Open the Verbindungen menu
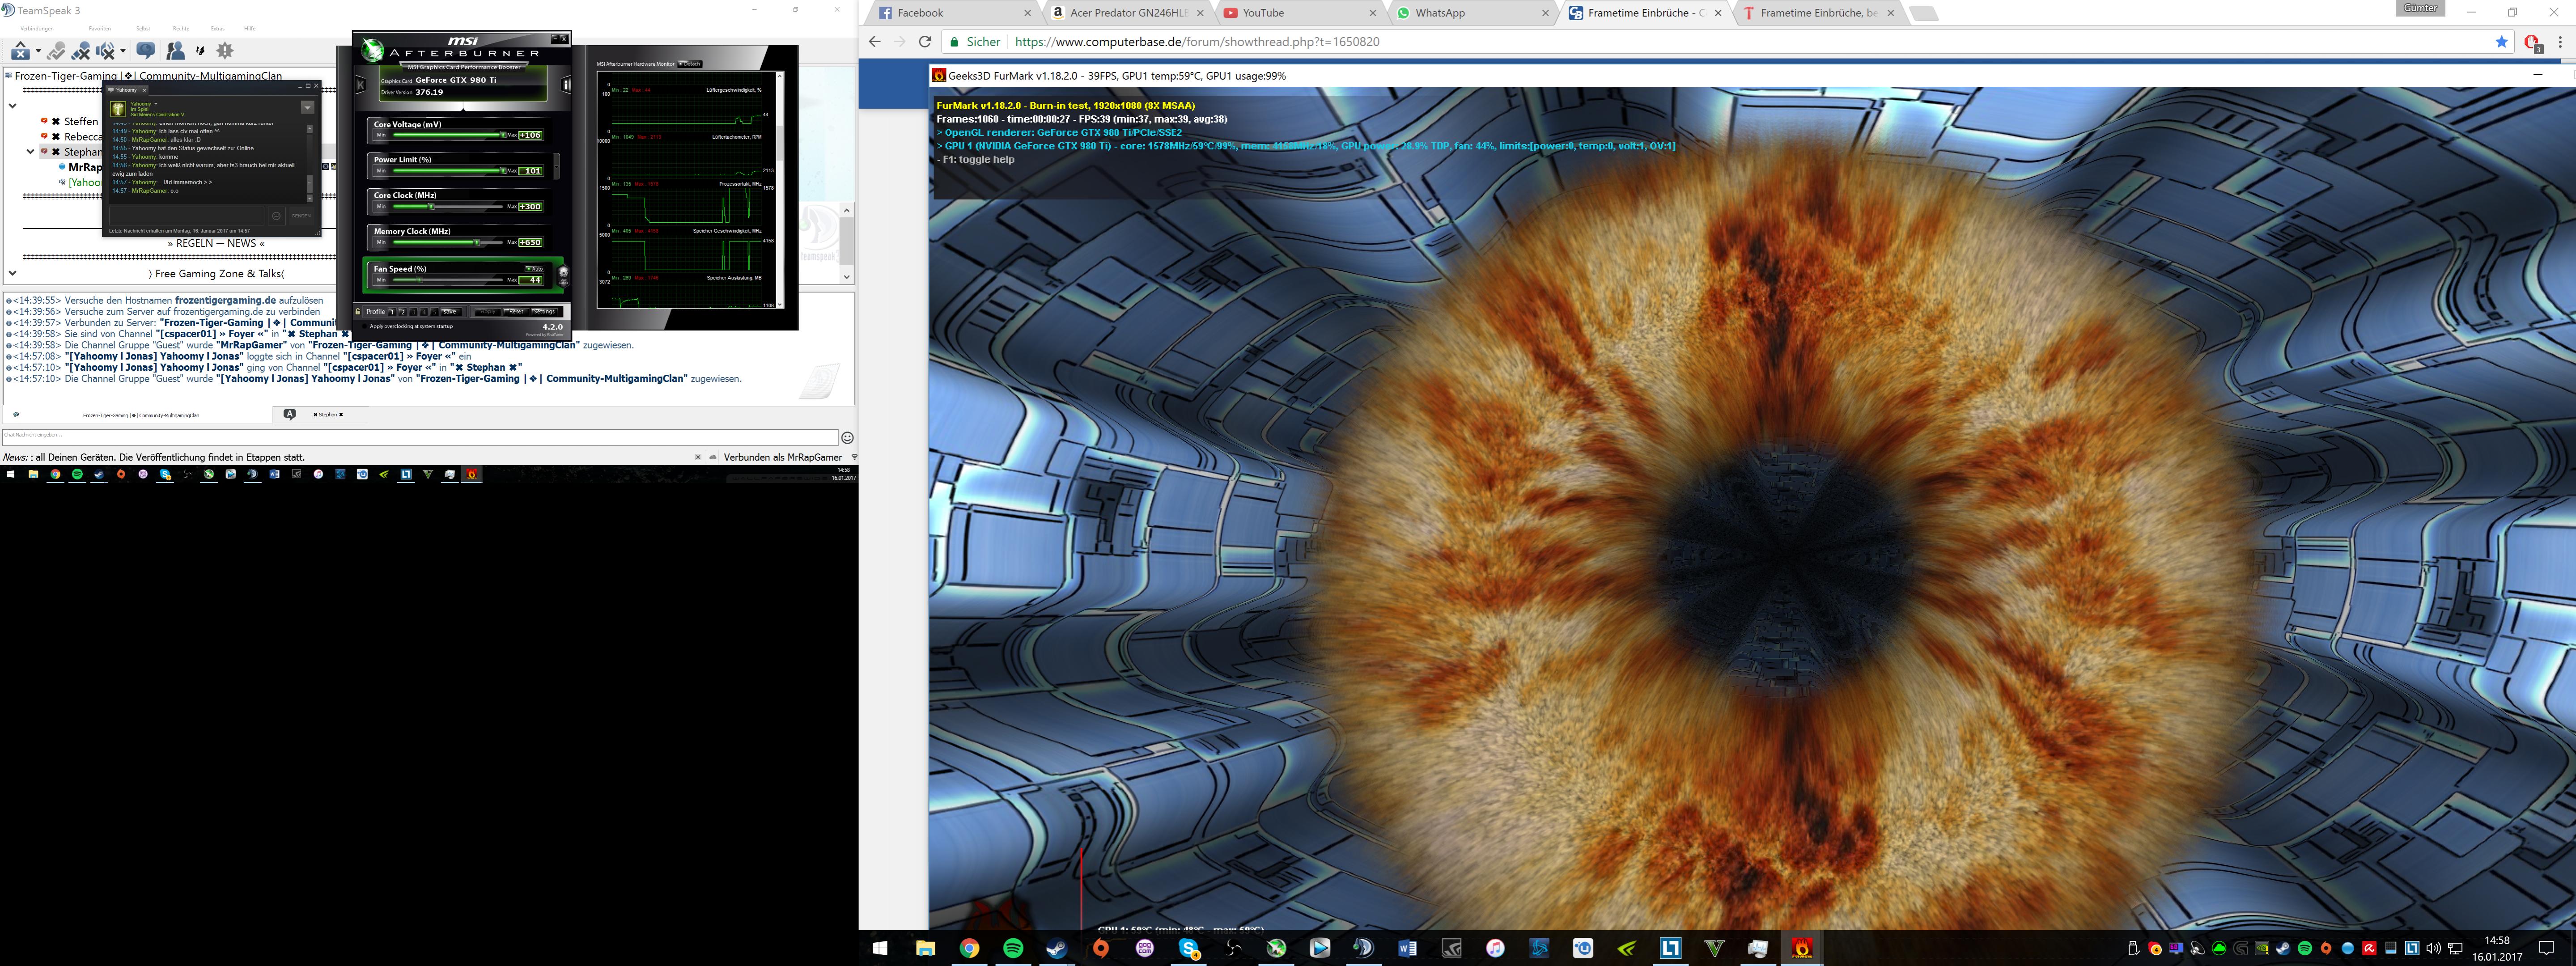Viewport: 2576px width, 966px height. coord(37,28)
